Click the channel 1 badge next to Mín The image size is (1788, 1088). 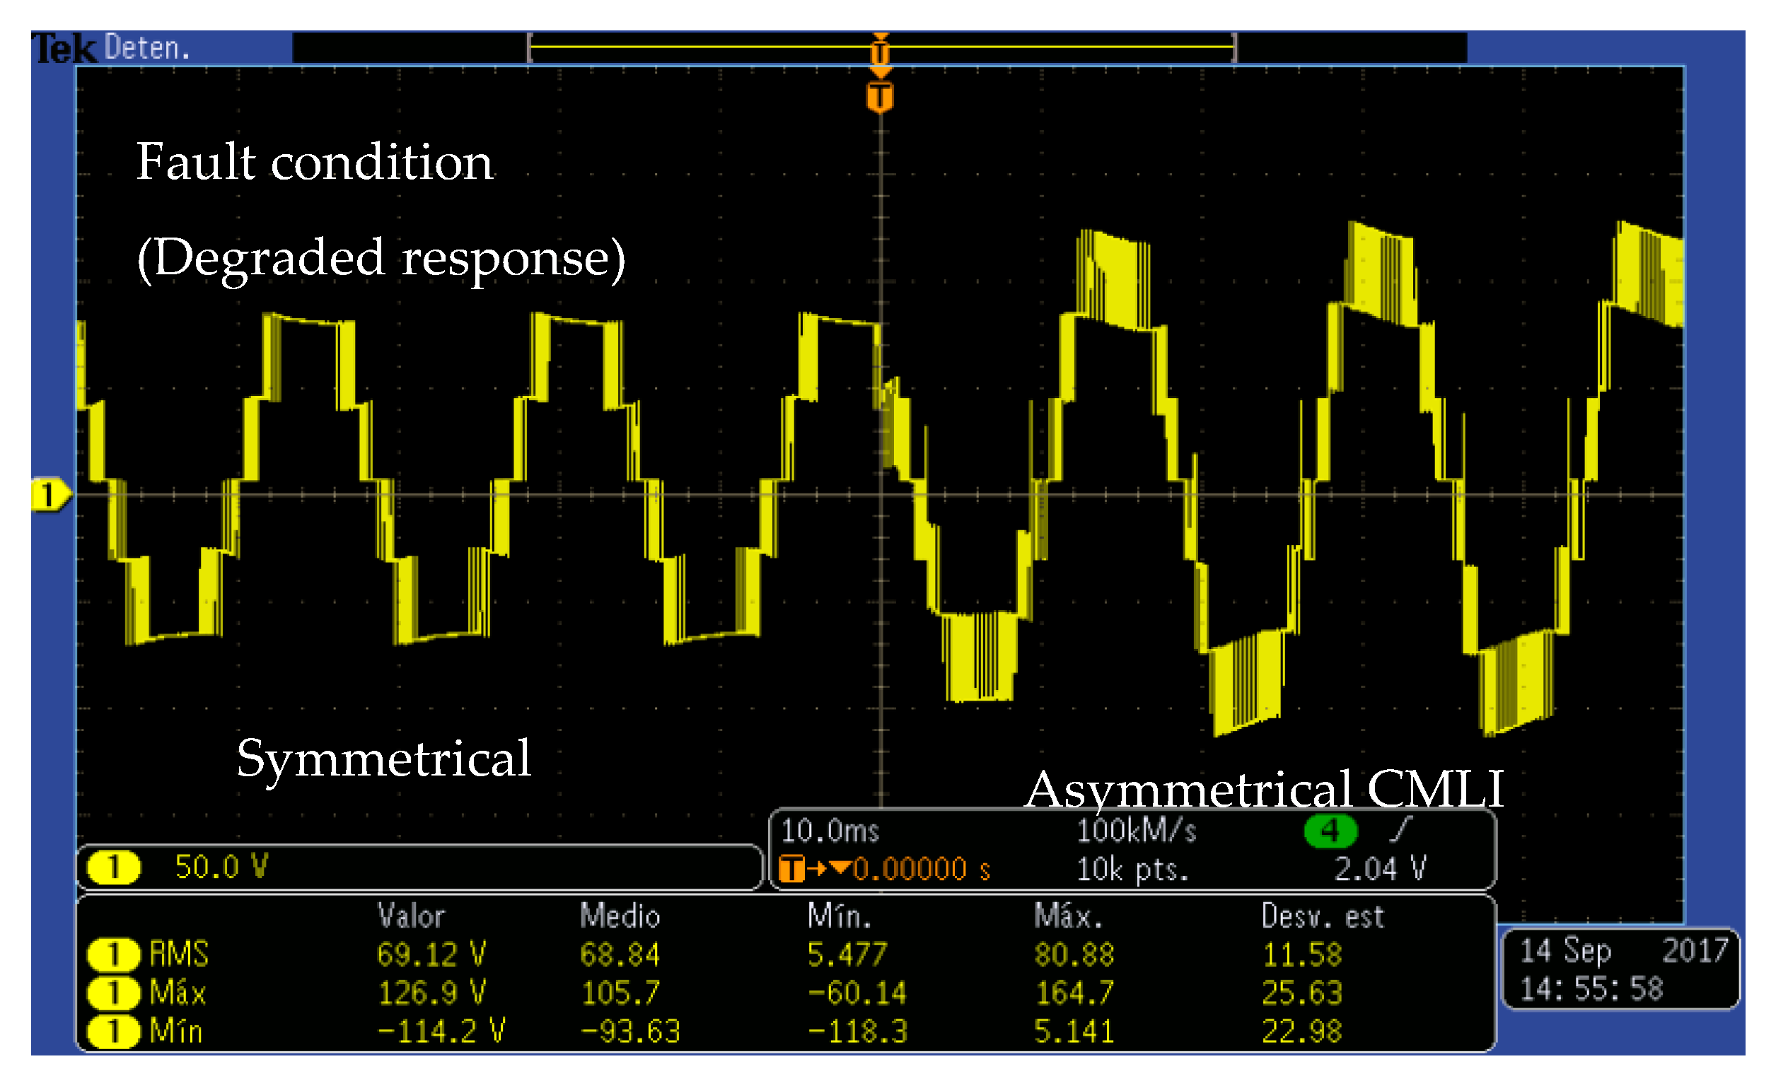(x=113, y=1031)
